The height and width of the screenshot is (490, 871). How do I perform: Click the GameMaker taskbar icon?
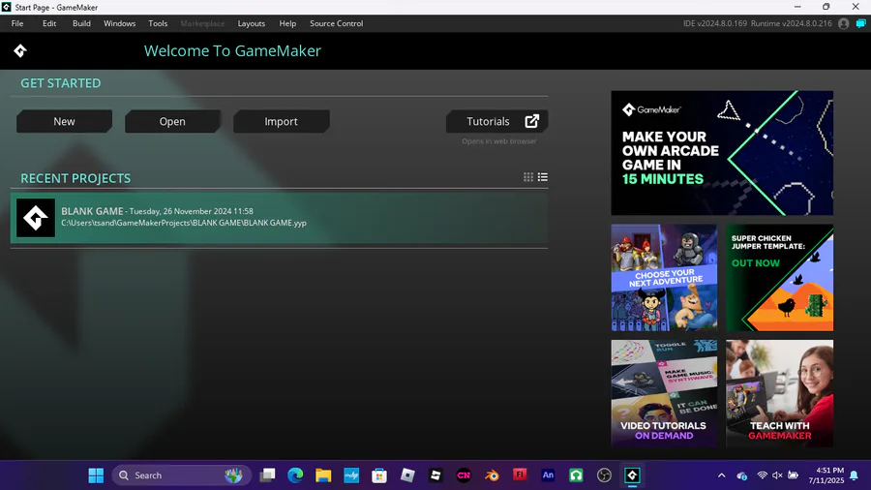[x=632, y=475]
